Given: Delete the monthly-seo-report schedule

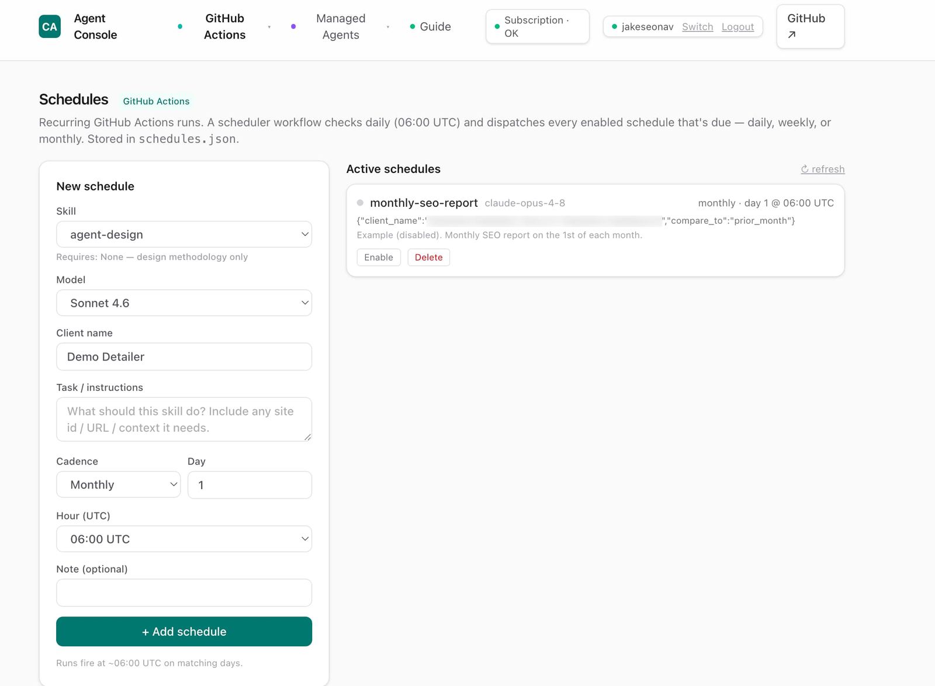Looking at the screenshot, I should click(x=428, y=257).
